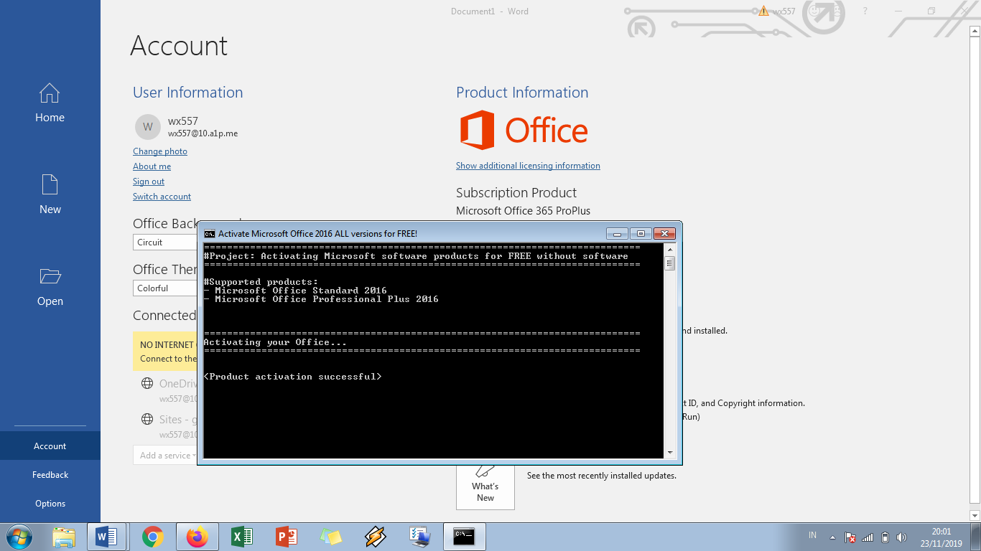
Task: Mute audio via the speaker tray icon
Action: click(901, 537)
